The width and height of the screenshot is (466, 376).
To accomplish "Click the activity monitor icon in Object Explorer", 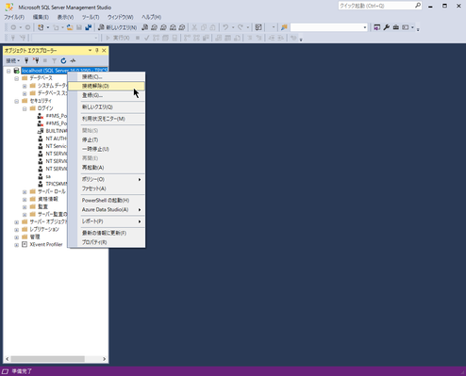I will (73, 60).
